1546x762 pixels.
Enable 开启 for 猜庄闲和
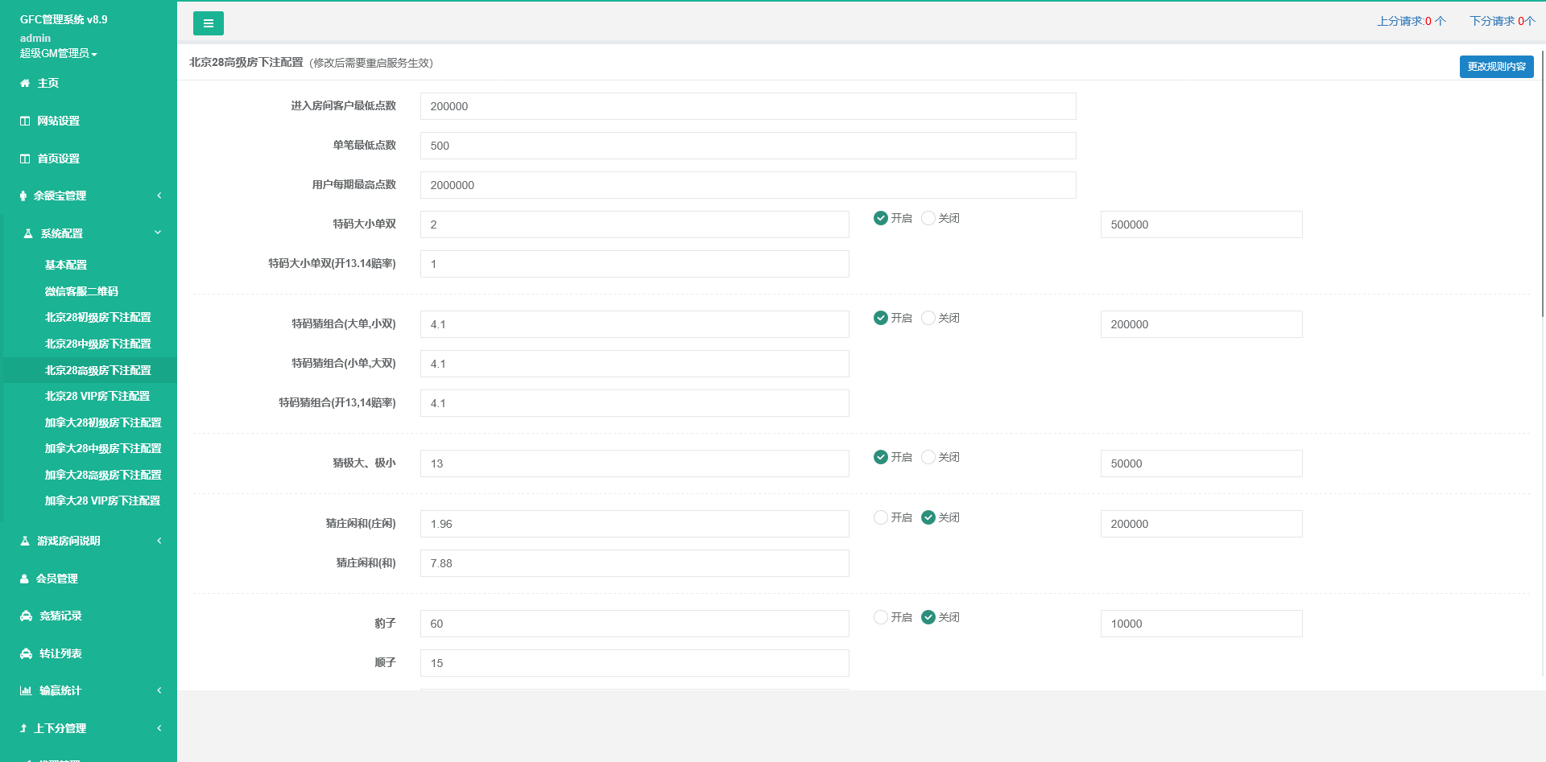[x=881, y=517]
